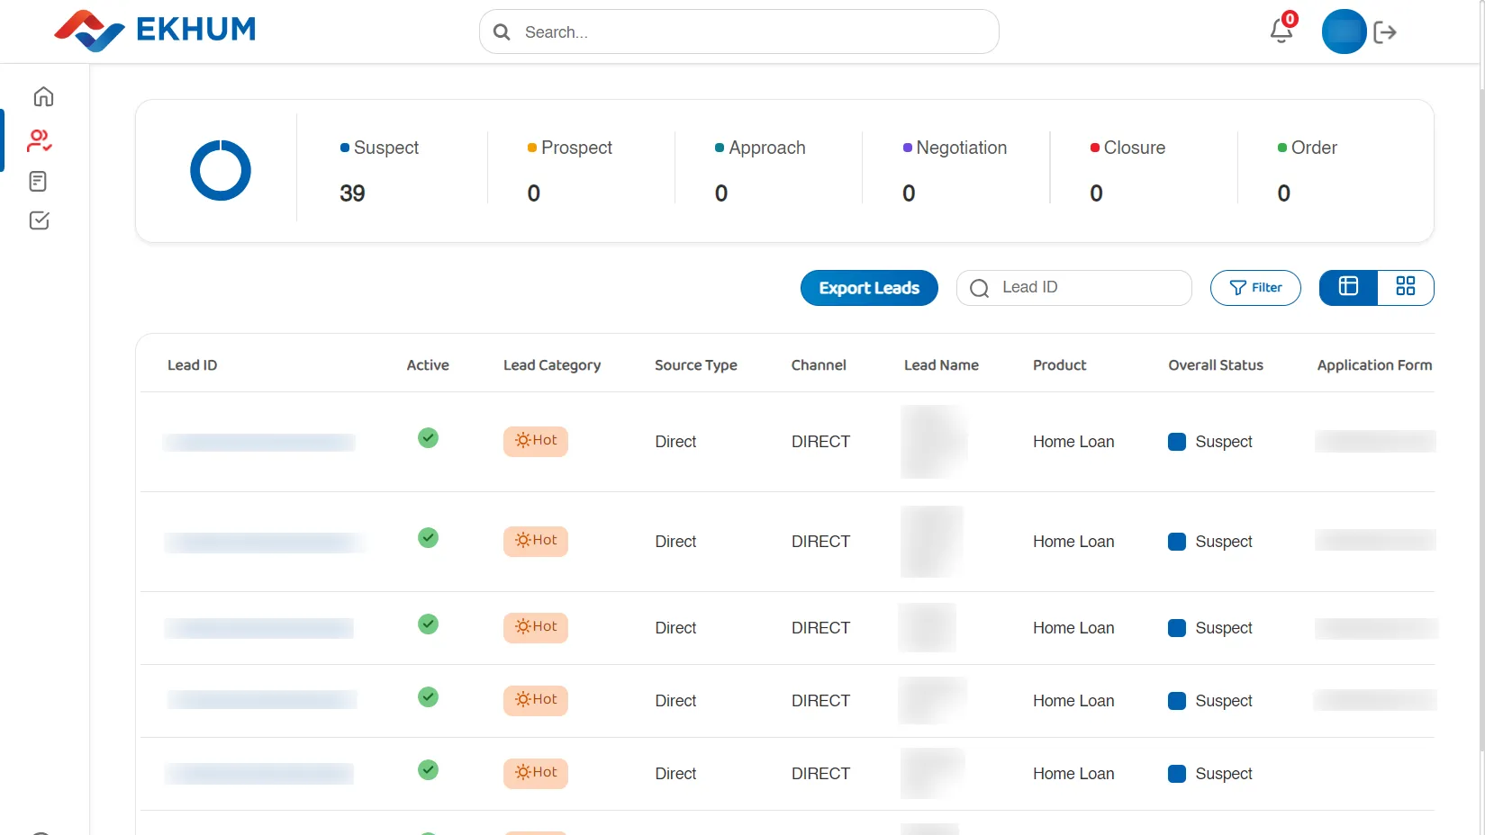Click the EKHUM logo
The width and height of the screenshot is (1485, 835).
155,30
